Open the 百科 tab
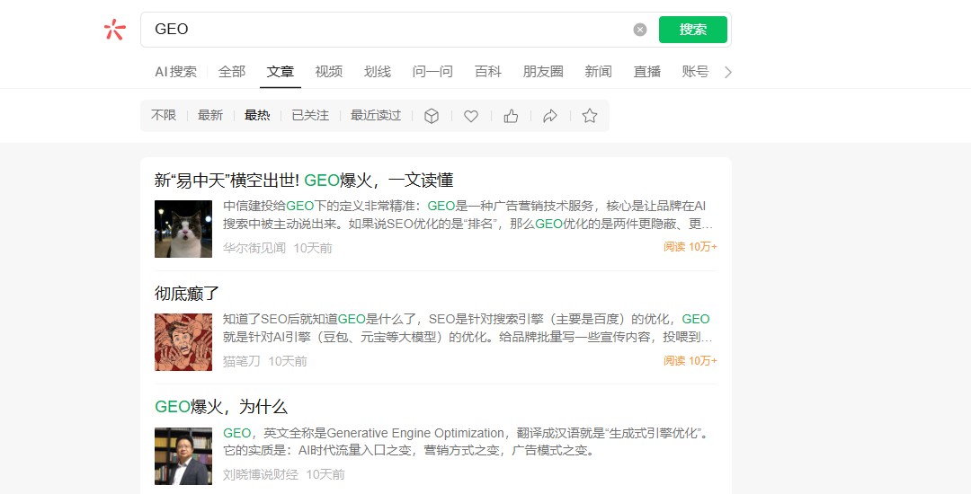The image size is (971, 494). point(488,72)
